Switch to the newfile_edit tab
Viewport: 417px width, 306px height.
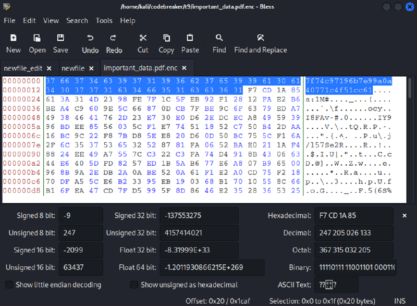click(23, 68)
